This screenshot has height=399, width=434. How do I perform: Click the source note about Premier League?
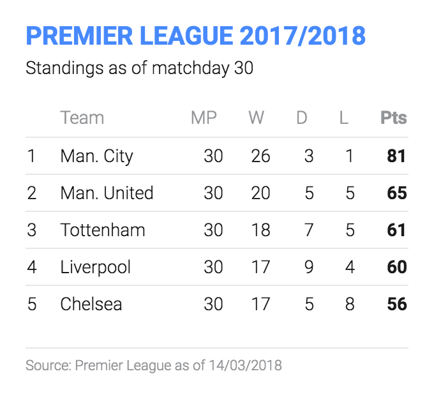coord(154,366)
